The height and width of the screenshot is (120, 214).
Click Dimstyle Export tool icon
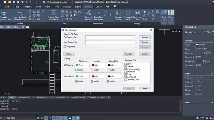point(88,13)
